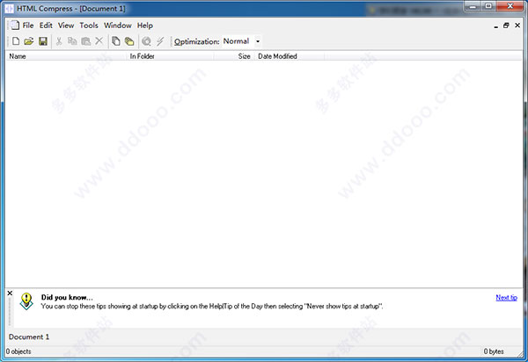Open the Help menu
Viewport: 528px width, 362px height.
pyautogui.click(x=145, y=25)
